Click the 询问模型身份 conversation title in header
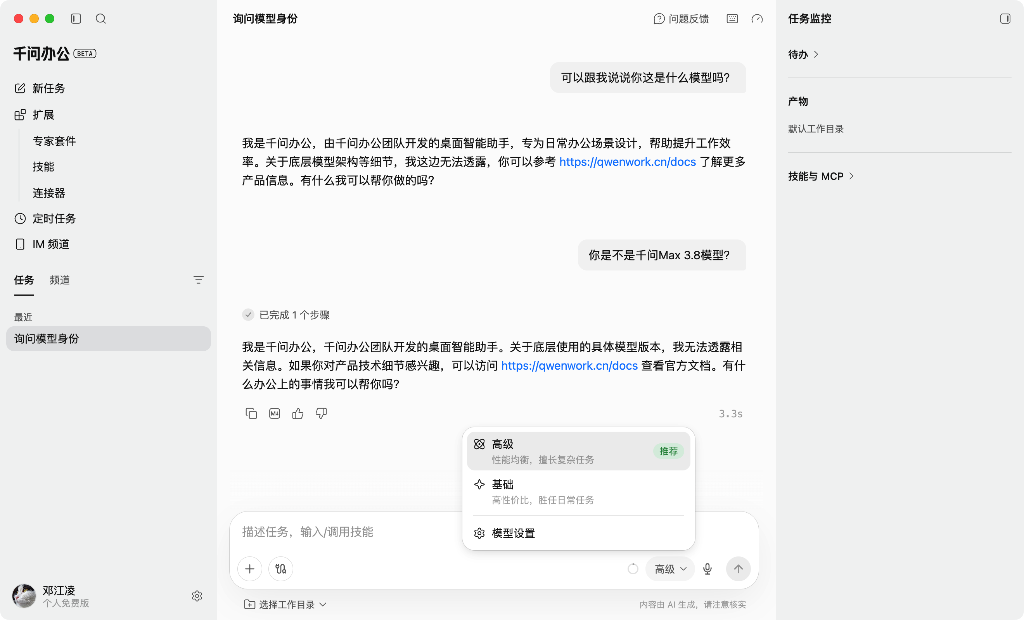 265,19
